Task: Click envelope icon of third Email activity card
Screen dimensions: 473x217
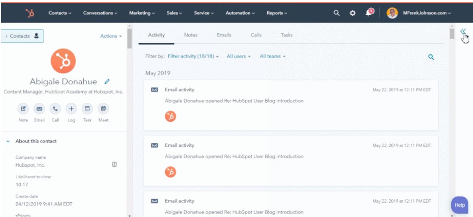Action: tap(154, 201)
